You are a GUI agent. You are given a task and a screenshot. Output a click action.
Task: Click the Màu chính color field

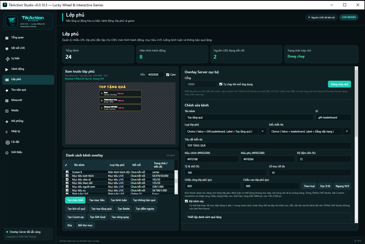(x=211, y=159)
